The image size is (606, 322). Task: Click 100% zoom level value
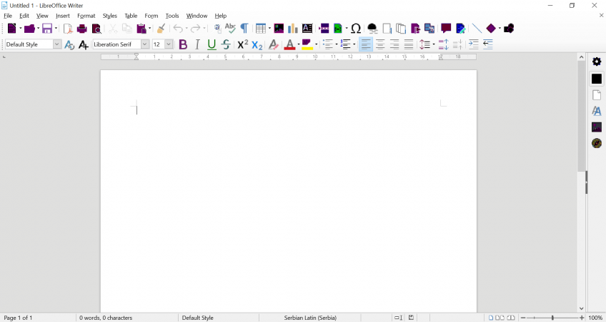click(x=595, y=318)
